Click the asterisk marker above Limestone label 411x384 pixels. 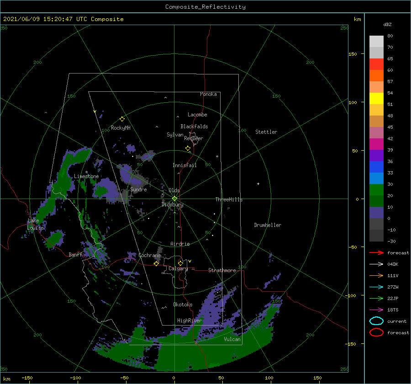[x=86, y=172]
